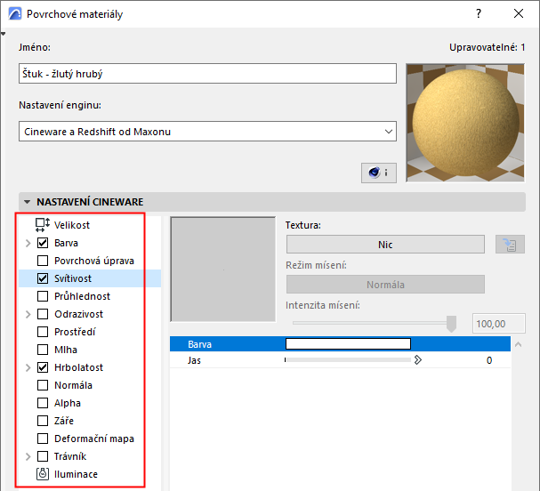This screenshot has width=540, height=491.
Task: Enable the Povrchová úprava checkbox
Action: 43,261
